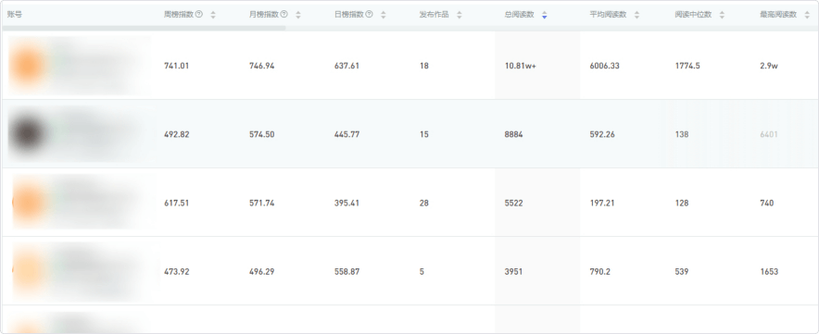Sort by 日榜指数 using its sort arrows
Image resolution: width=819 pixels, height=334 pixels.
tap(384, 15)
